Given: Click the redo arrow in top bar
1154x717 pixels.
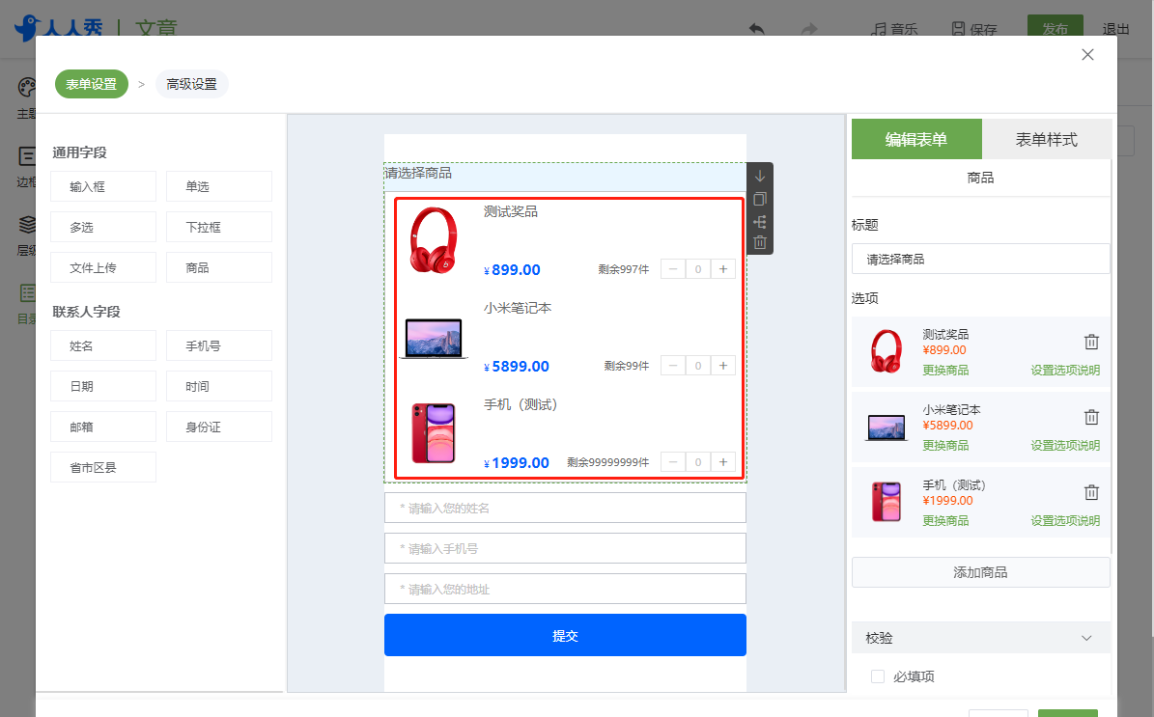Looking at the screenshot, I should [809, 29].
